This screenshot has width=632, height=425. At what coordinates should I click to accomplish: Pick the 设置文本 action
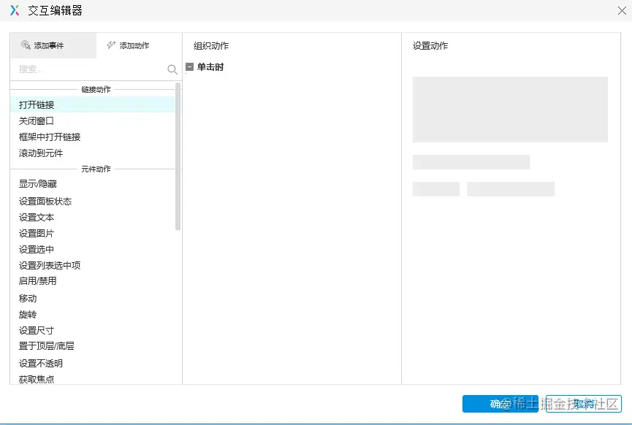[93, 217]
